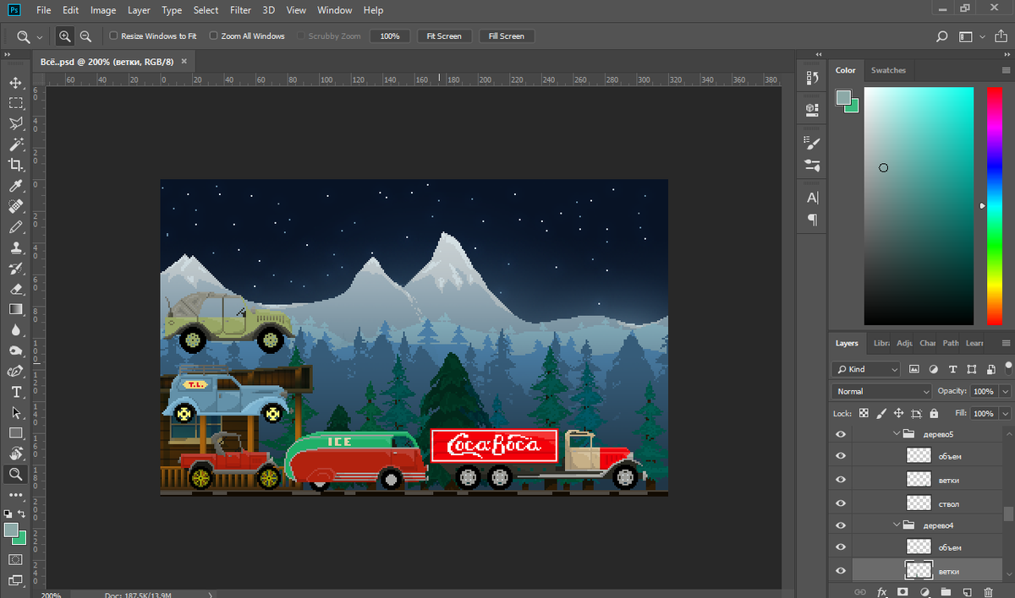The image size is (1015, 598).
Task: Open the Zoom tool preset picker
Action: pyautogui.click(x=29, y=36)
